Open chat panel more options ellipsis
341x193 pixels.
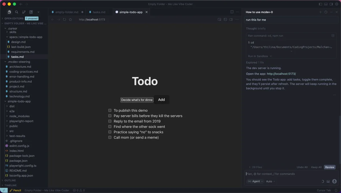click(x=331, y=12)
